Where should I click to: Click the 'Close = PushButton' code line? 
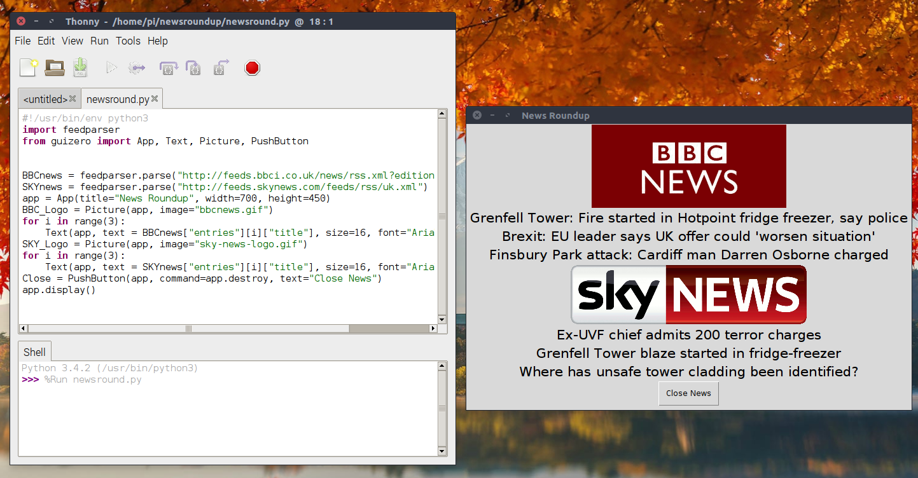[x=202, y=278]
